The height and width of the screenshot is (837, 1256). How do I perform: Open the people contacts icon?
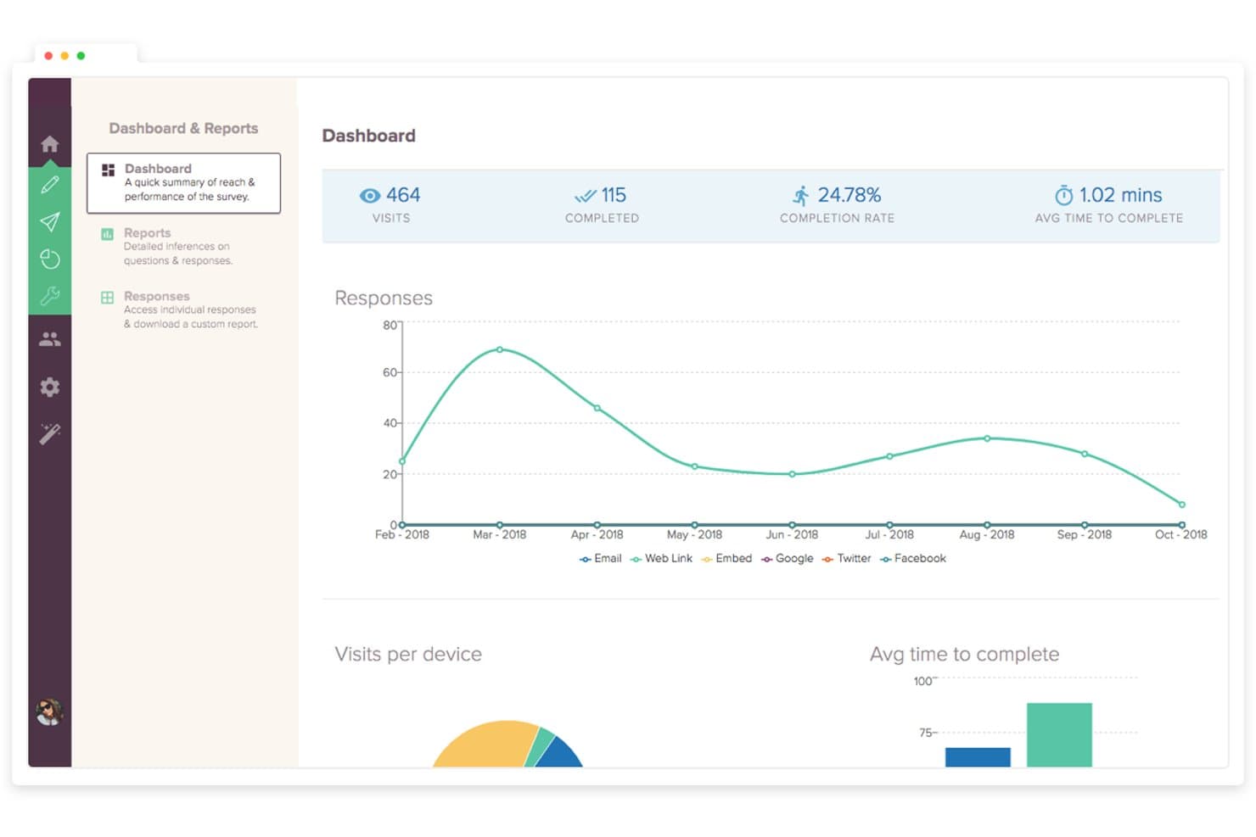pos(50,339)
